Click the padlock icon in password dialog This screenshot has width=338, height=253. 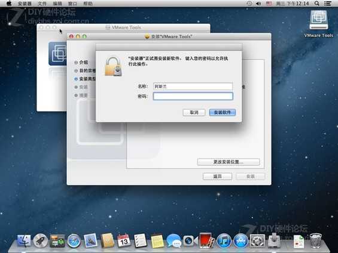114,66
